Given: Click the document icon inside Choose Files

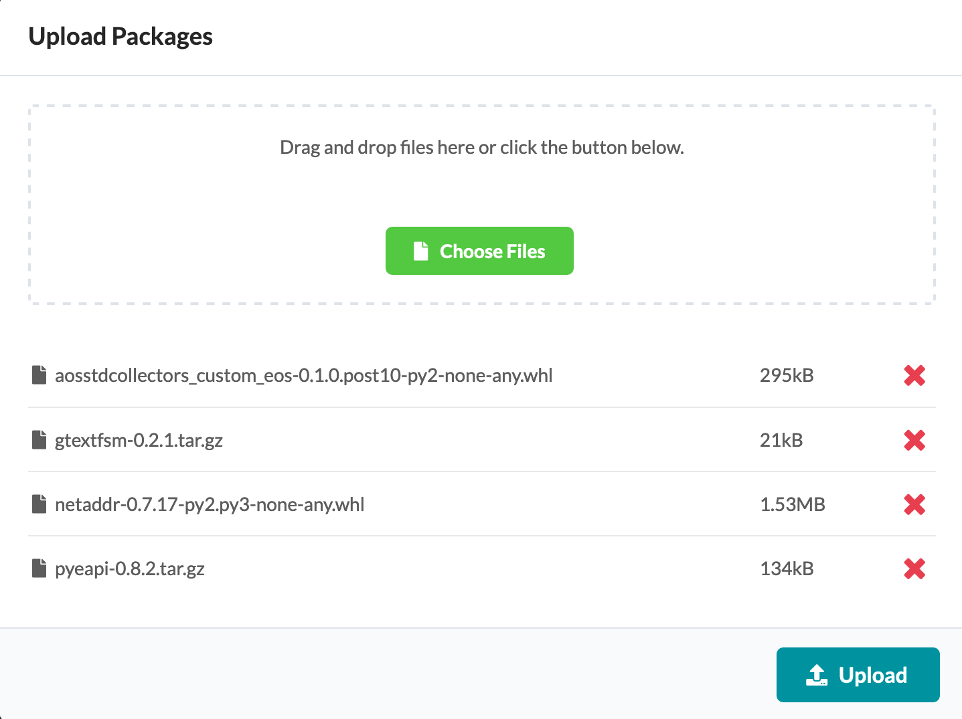Looking at the screenshot, I should [x=421, y=251].
